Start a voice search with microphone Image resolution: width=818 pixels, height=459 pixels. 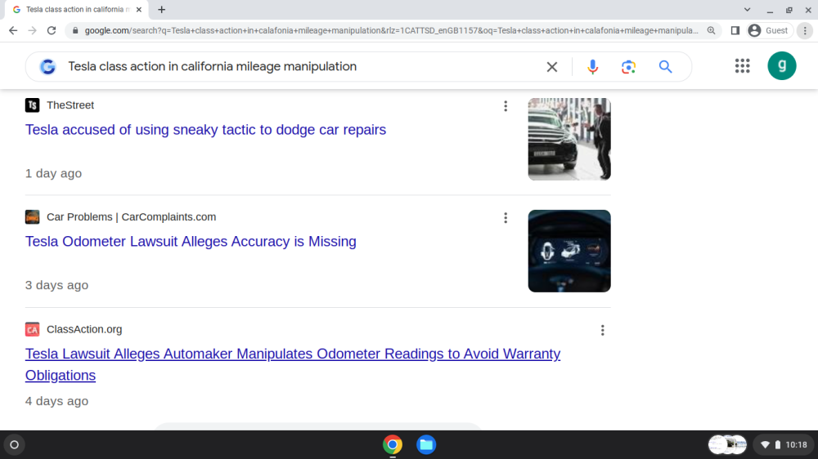(x=592, y=67)
